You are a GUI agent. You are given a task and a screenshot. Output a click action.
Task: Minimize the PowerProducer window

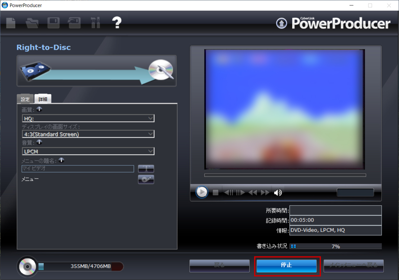[351, 5]
